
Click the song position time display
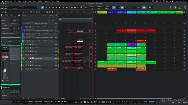(62, 102)
